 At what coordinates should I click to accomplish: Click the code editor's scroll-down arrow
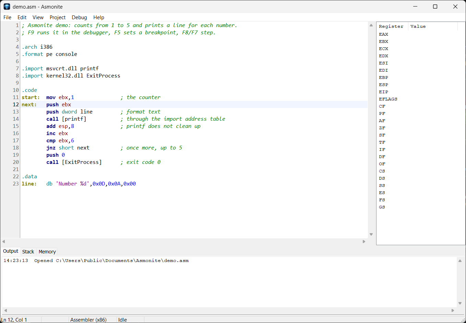(x=371, y=235)
